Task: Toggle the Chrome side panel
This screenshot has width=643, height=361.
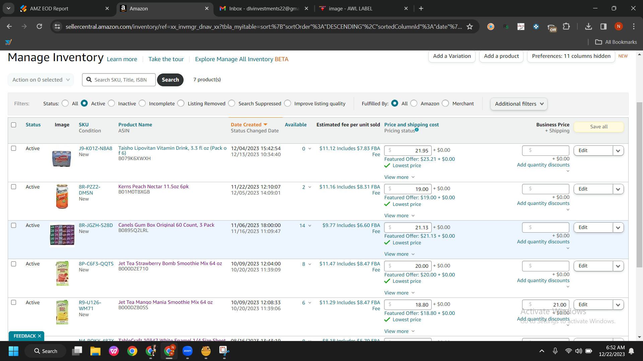Action: coord(603,26)
